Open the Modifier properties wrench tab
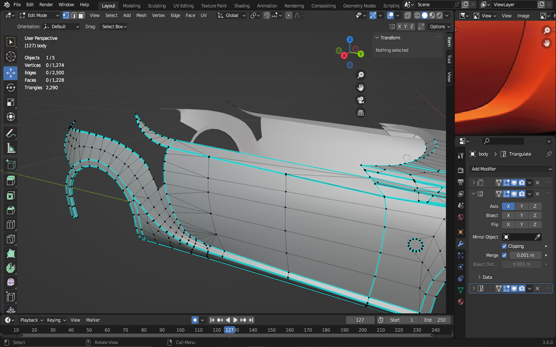 (x=460, y=244)
